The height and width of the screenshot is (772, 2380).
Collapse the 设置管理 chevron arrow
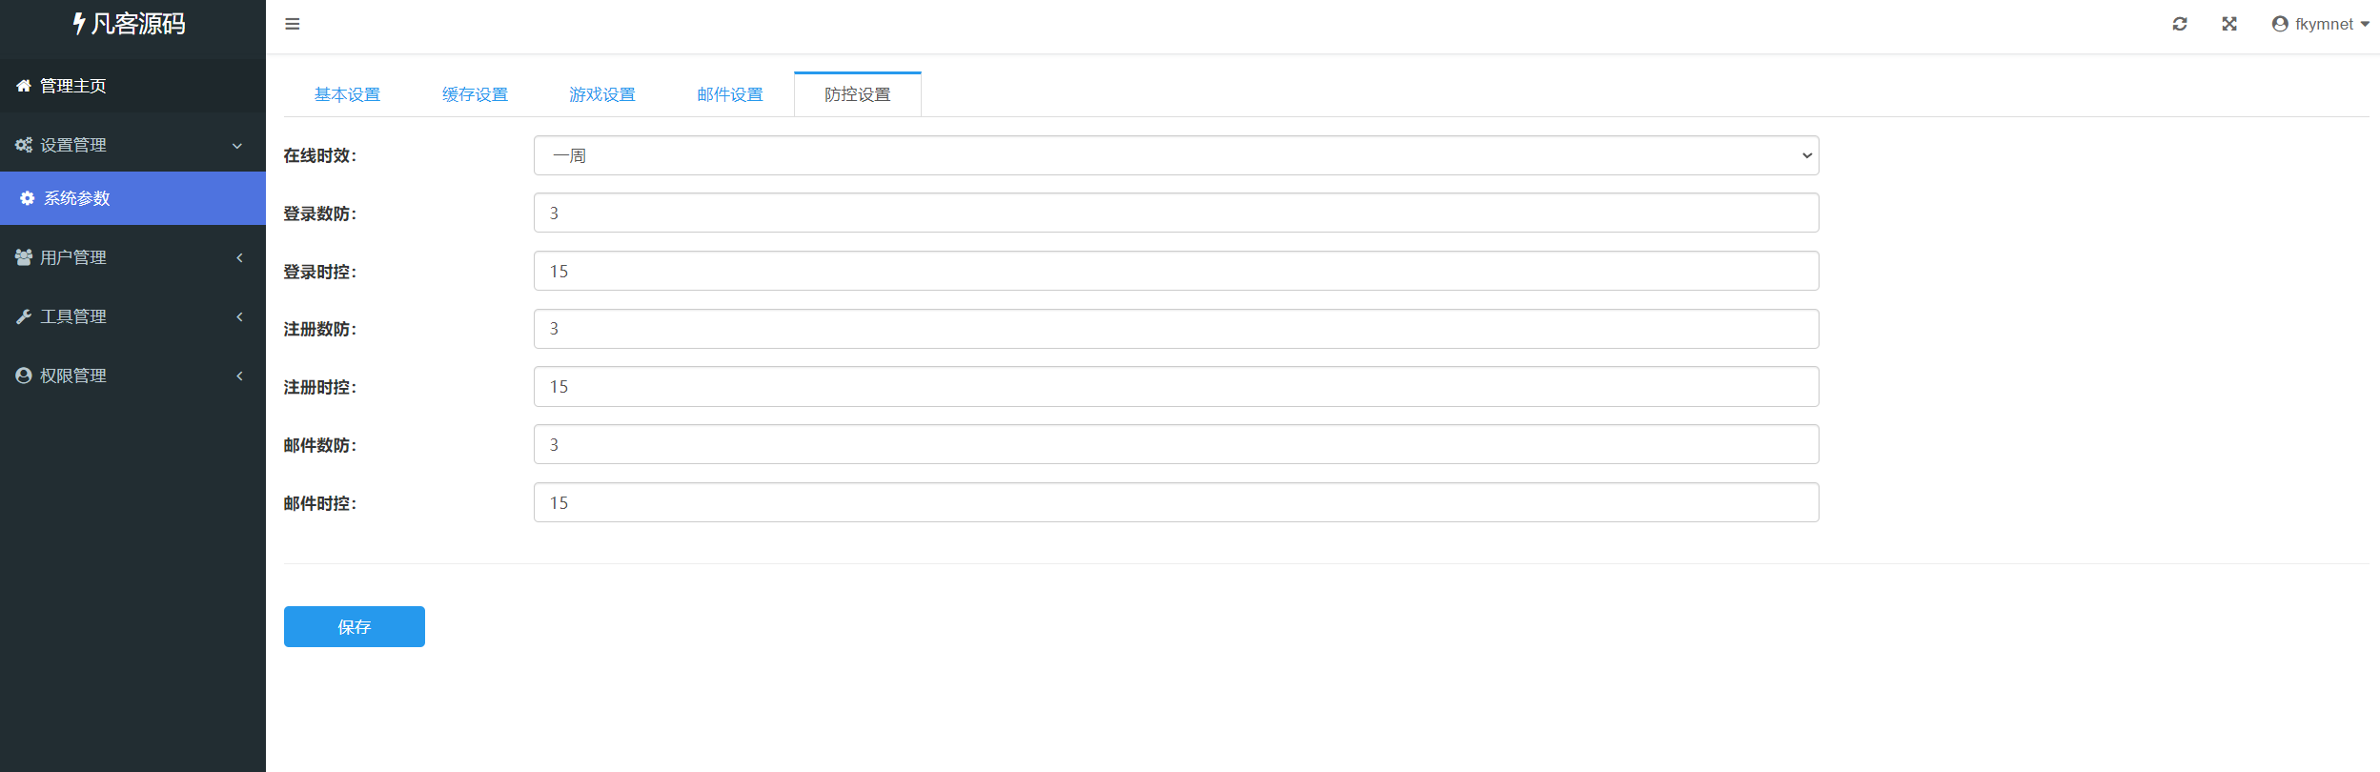tap(237, 146)
